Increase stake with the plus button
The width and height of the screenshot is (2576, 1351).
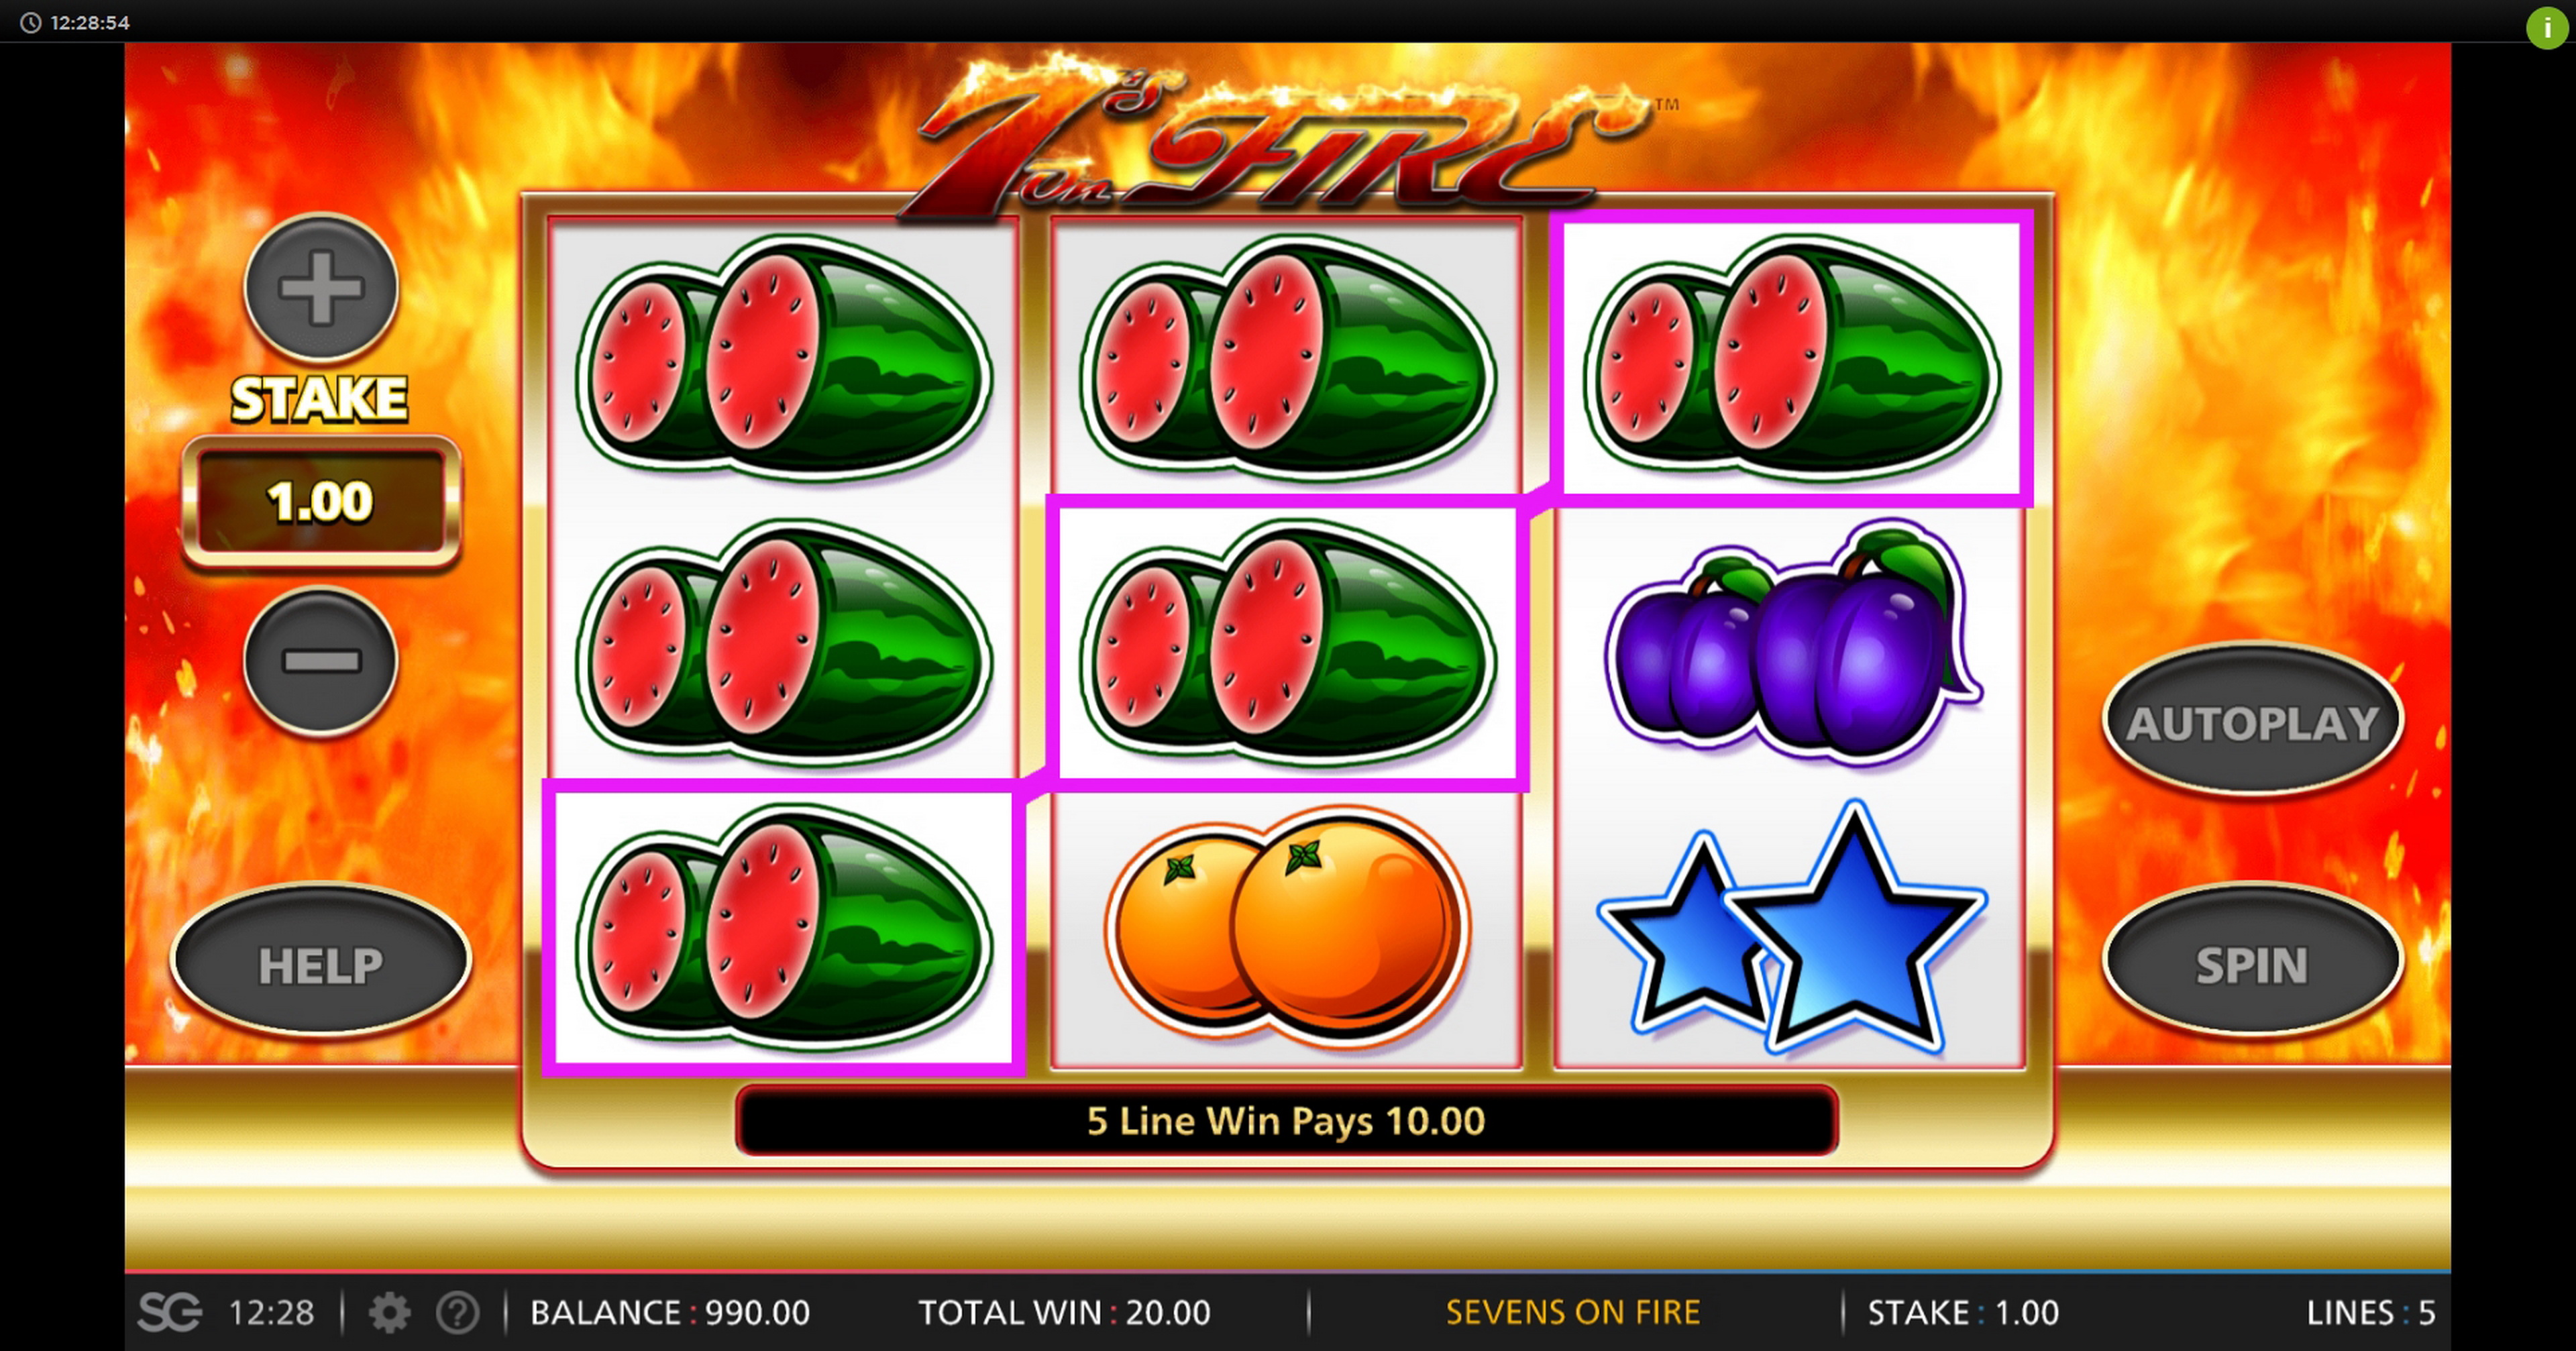(321, 288)
